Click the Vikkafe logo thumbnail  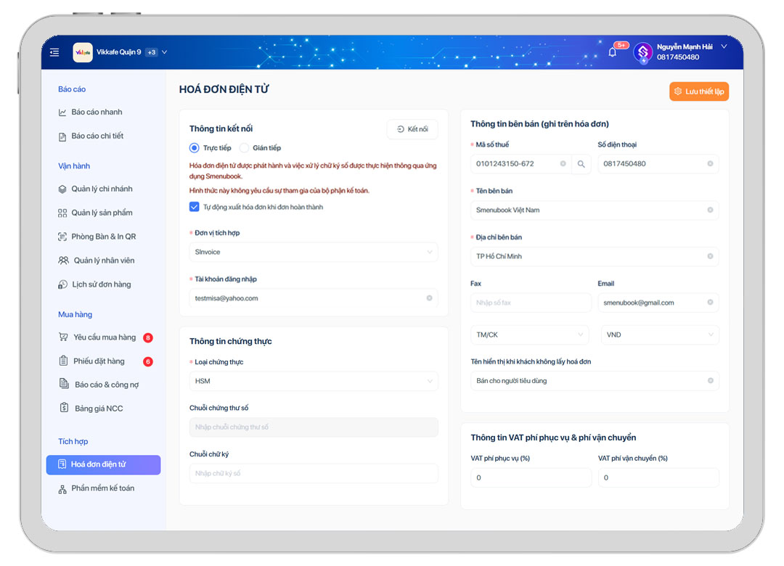point(83,52)
